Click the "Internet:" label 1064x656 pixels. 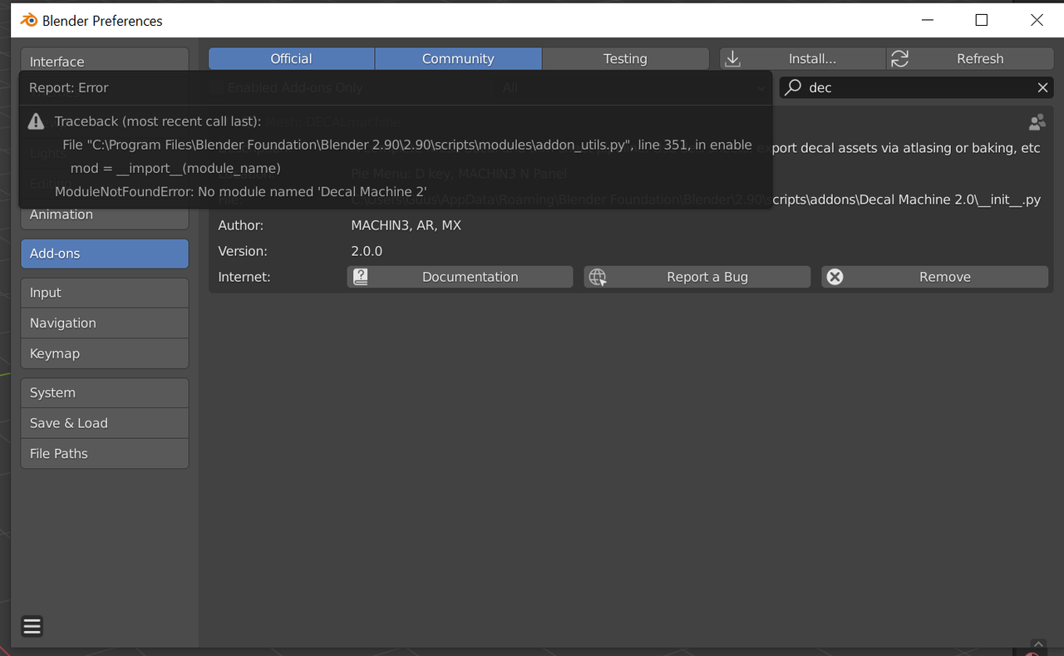(244, 277)
